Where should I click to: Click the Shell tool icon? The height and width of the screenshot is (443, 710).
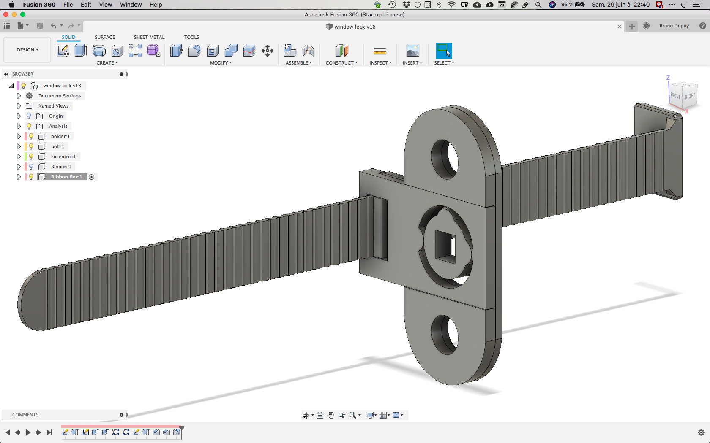pyautogui.click(x=213, y=51)
